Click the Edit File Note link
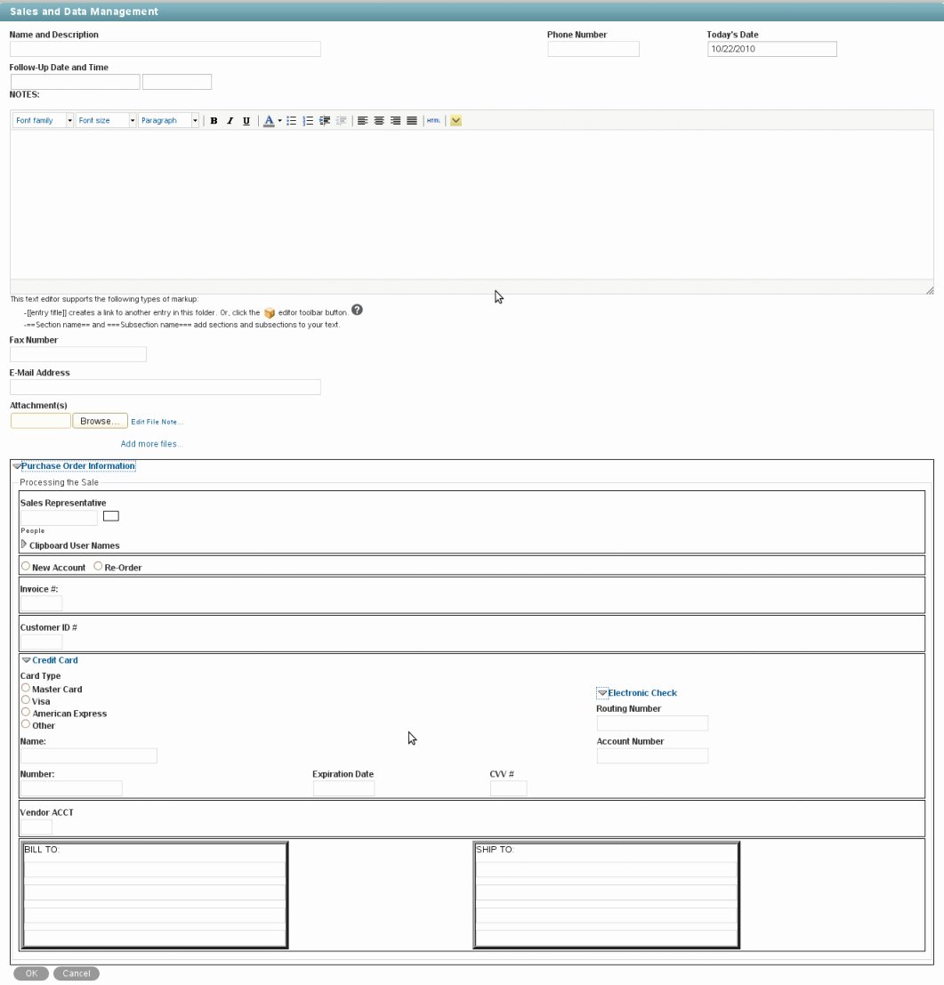Viewport: 944px width, 985px height. pos(157,422)
